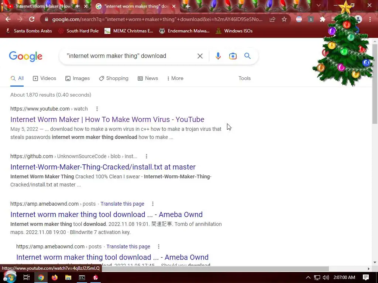
Task: Open the Extensions puzzle piece menu
Action: click(x=322, y=19)
